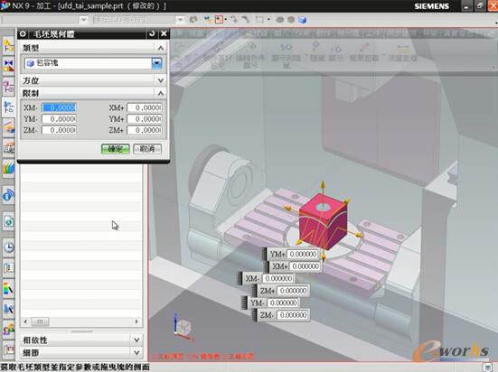Open the HD3D Tools sidebar icon
The width and height of the screenshot is (498, 372).
click(8, 195)
